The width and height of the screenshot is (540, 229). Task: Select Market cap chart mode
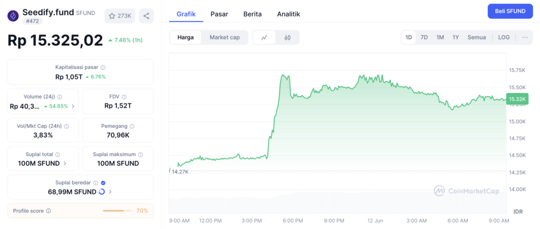(x=225, y=37)
